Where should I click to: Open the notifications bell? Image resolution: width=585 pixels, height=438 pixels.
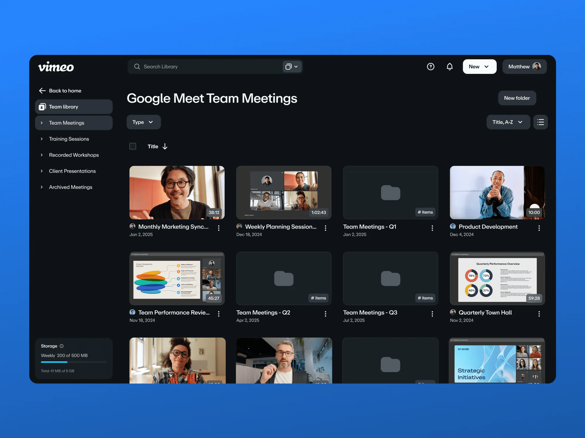[450, 67]
